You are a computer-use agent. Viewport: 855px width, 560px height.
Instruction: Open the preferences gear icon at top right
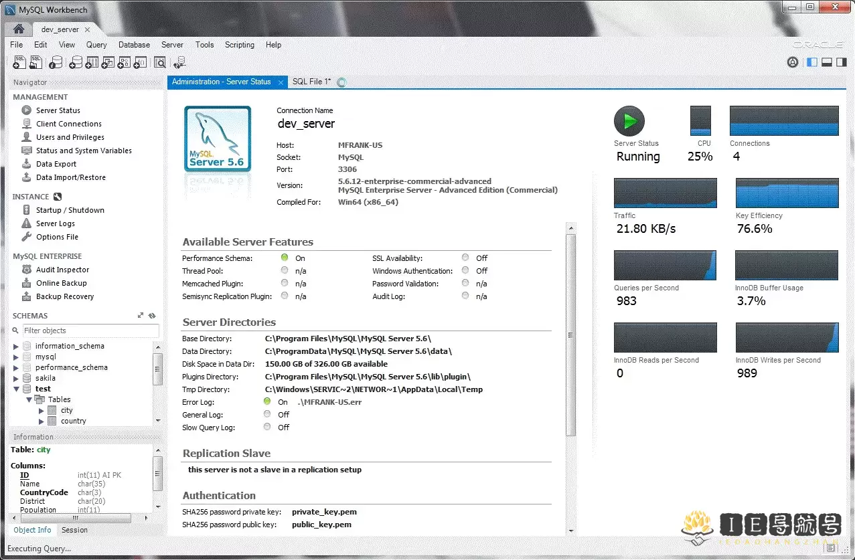[x=793, y=62]
